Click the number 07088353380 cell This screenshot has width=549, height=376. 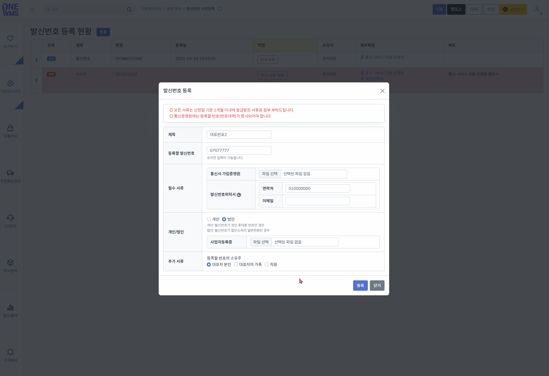click(x=129, y=58)
